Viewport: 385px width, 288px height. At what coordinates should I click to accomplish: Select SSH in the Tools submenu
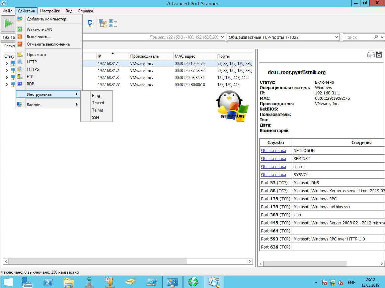[x=95, y=118]
